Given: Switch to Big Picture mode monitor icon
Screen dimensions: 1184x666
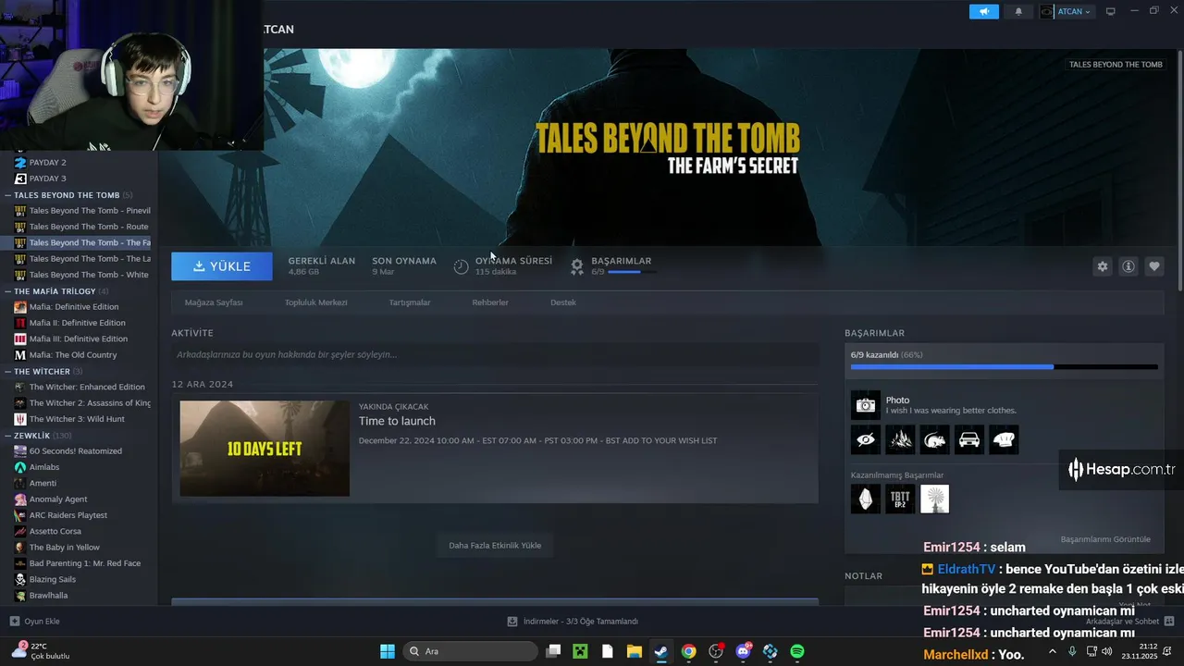Looking at the screenshot, I should click(x=1111, y=11).
